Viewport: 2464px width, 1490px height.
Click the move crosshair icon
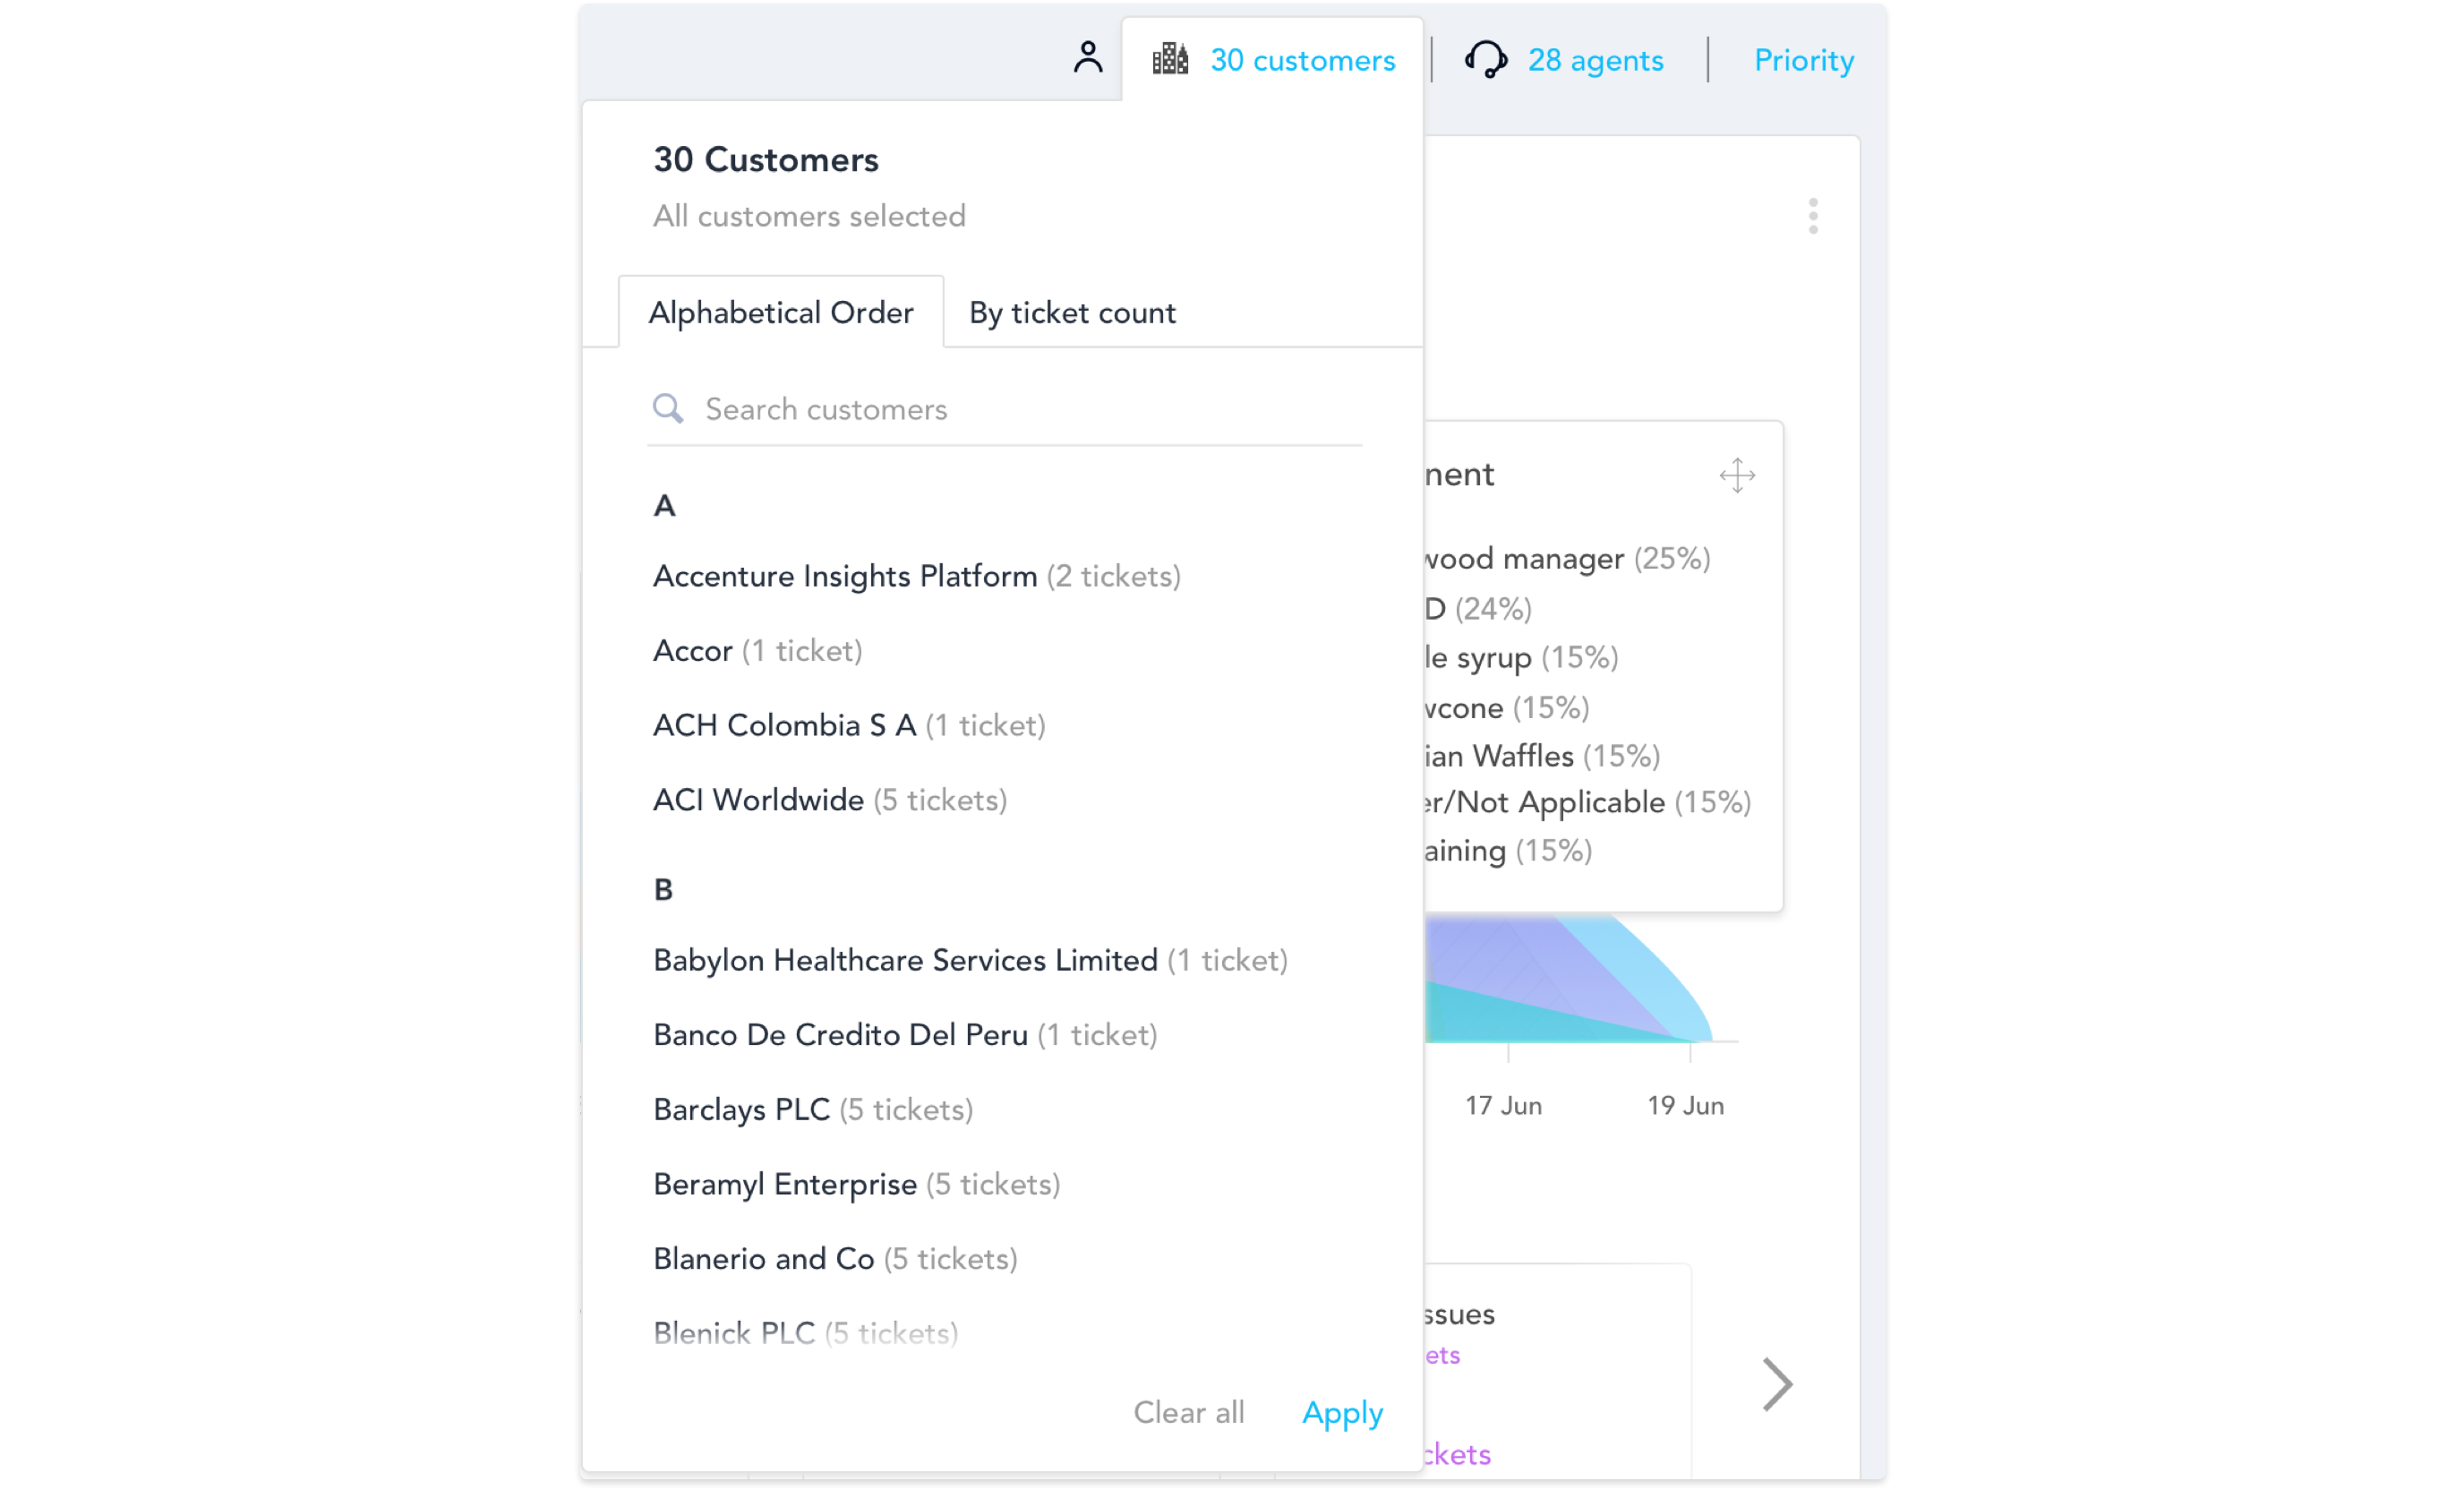pos(1737,476)
